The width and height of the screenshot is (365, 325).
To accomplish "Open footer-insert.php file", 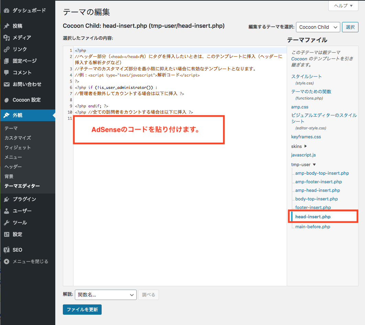I will click(313, 207).
